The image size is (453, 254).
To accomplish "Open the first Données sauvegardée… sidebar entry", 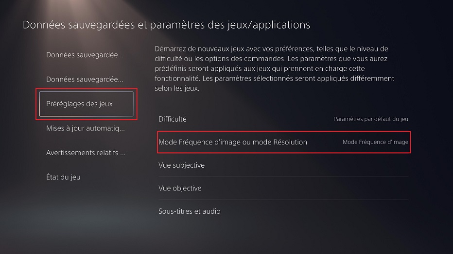I will coord(85,55).
